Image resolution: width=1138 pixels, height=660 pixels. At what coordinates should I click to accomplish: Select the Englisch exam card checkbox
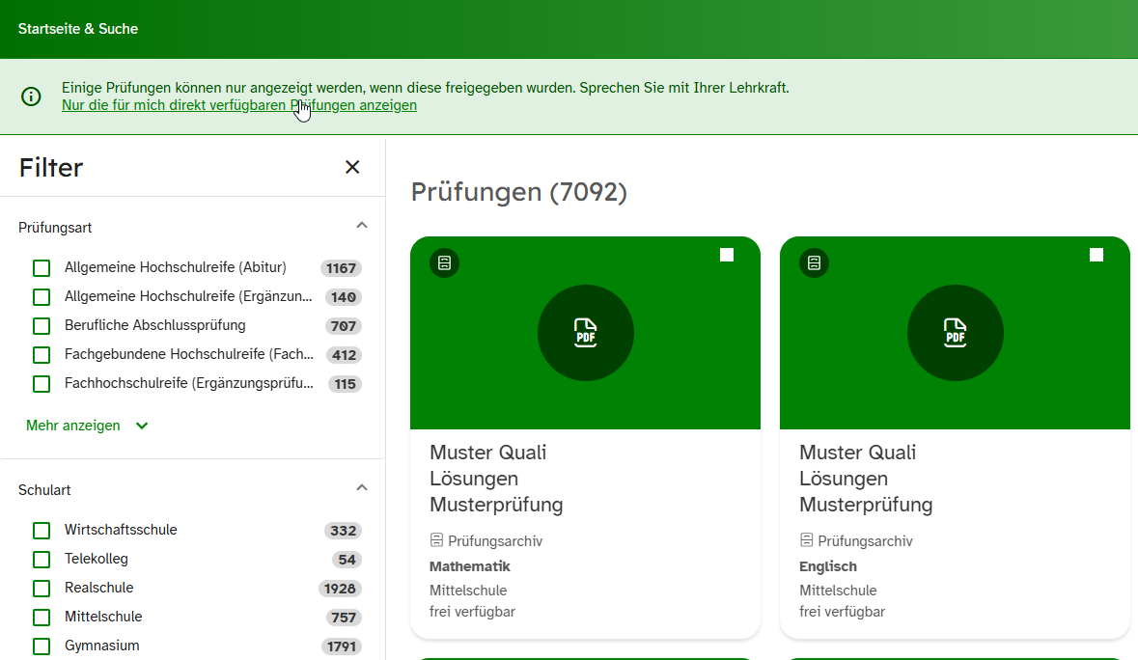point(1096,255)
